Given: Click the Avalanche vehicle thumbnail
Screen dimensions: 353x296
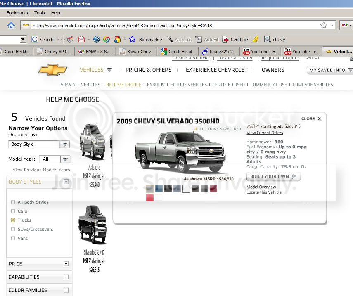Looking at the screenshot, I should tap(93, 142).
